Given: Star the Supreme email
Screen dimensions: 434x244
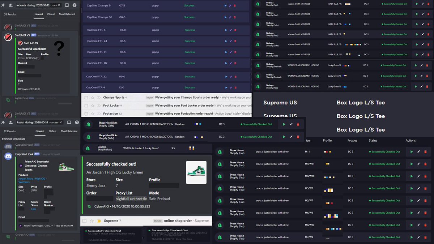Looking at the screenshot, I should tap(92, 221).
